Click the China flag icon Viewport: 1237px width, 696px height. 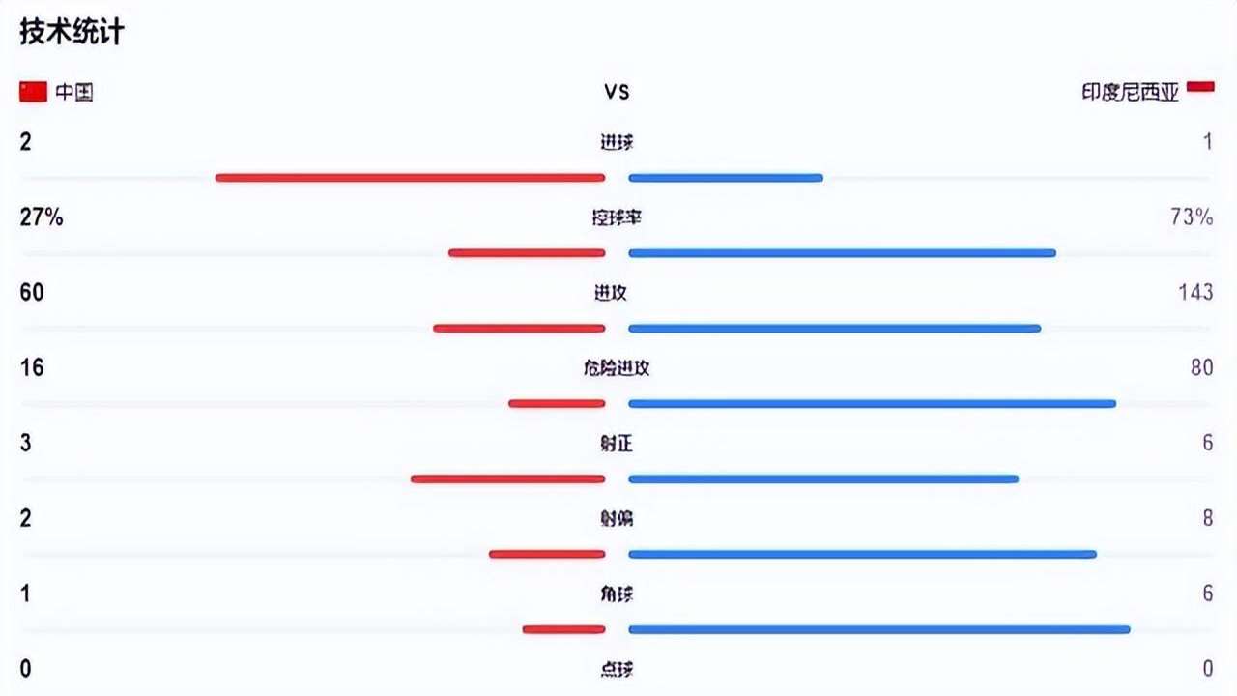click(33, 92)
